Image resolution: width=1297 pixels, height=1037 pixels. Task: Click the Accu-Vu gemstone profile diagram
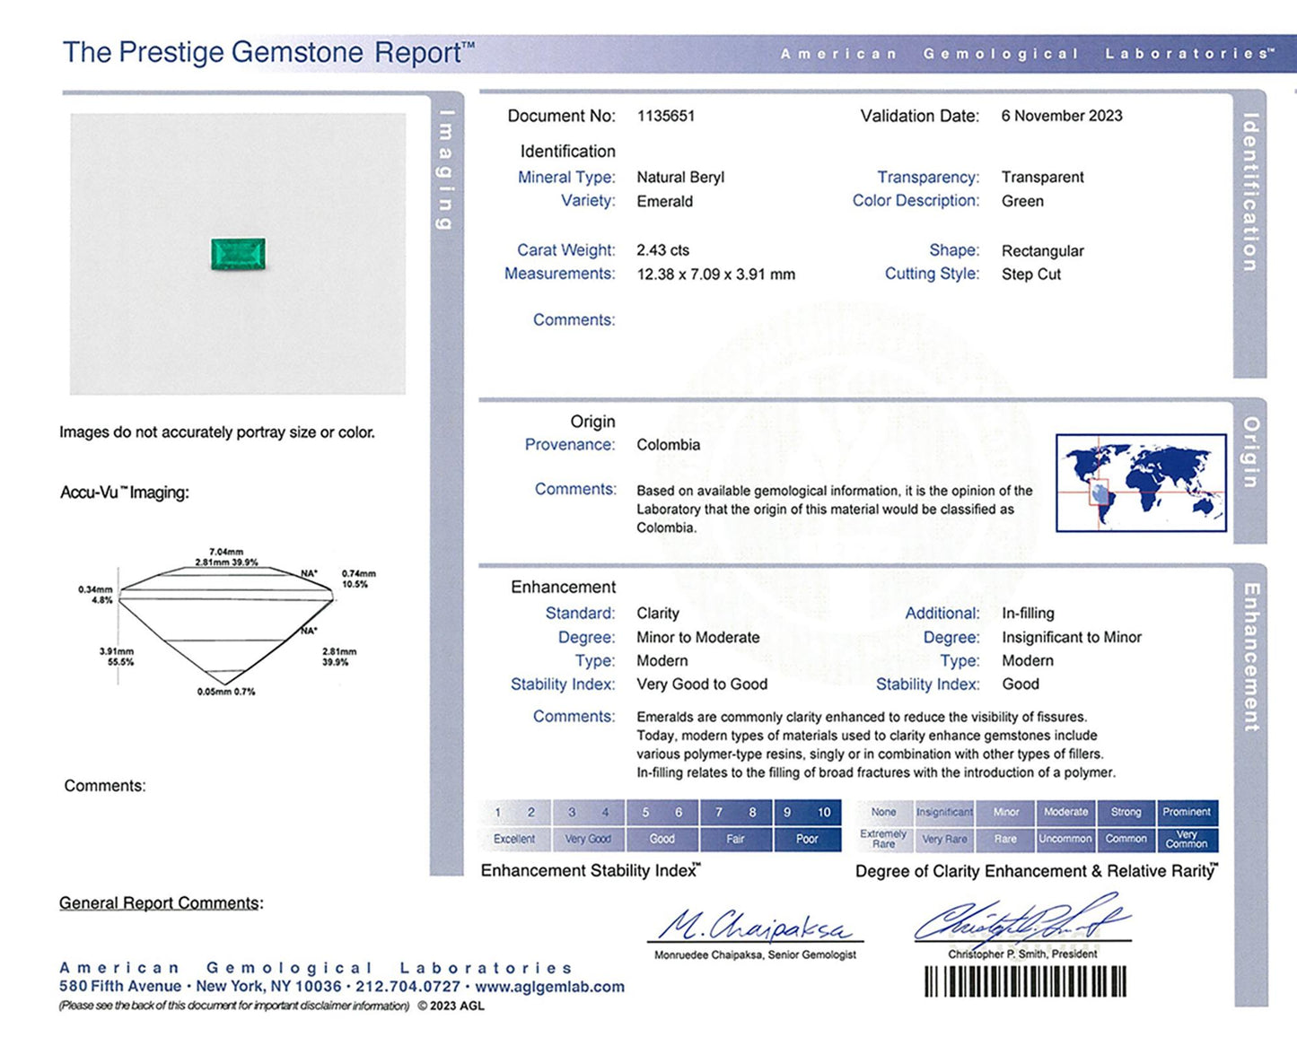coord(225,622)
